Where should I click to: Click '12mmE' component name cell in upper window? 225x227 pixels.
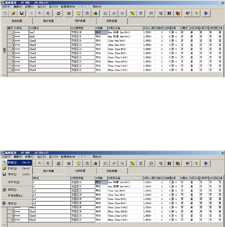coord(50,41)
